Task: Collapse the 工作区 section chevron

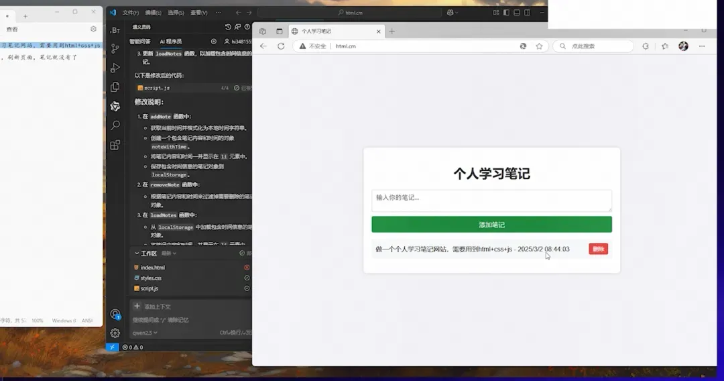Action: 137,254
